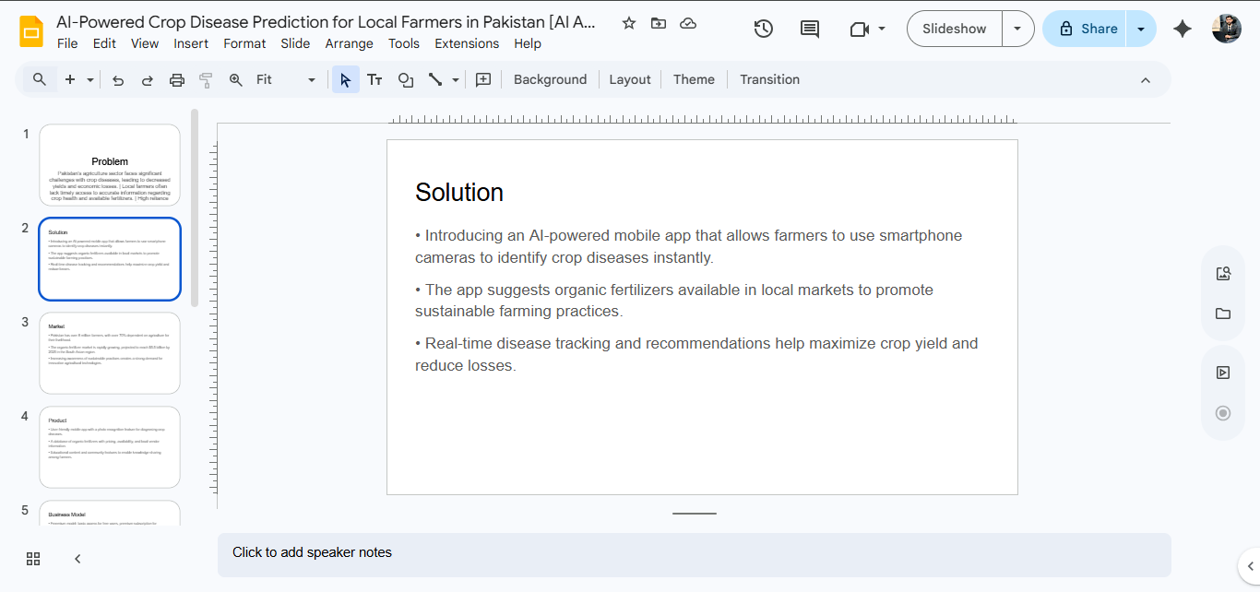
Task: Open the Insert menu
Action: (x=191, y=43)
